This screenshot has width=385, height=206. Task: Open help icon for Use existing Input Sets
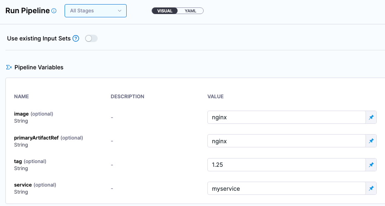(x=76, y=38)
